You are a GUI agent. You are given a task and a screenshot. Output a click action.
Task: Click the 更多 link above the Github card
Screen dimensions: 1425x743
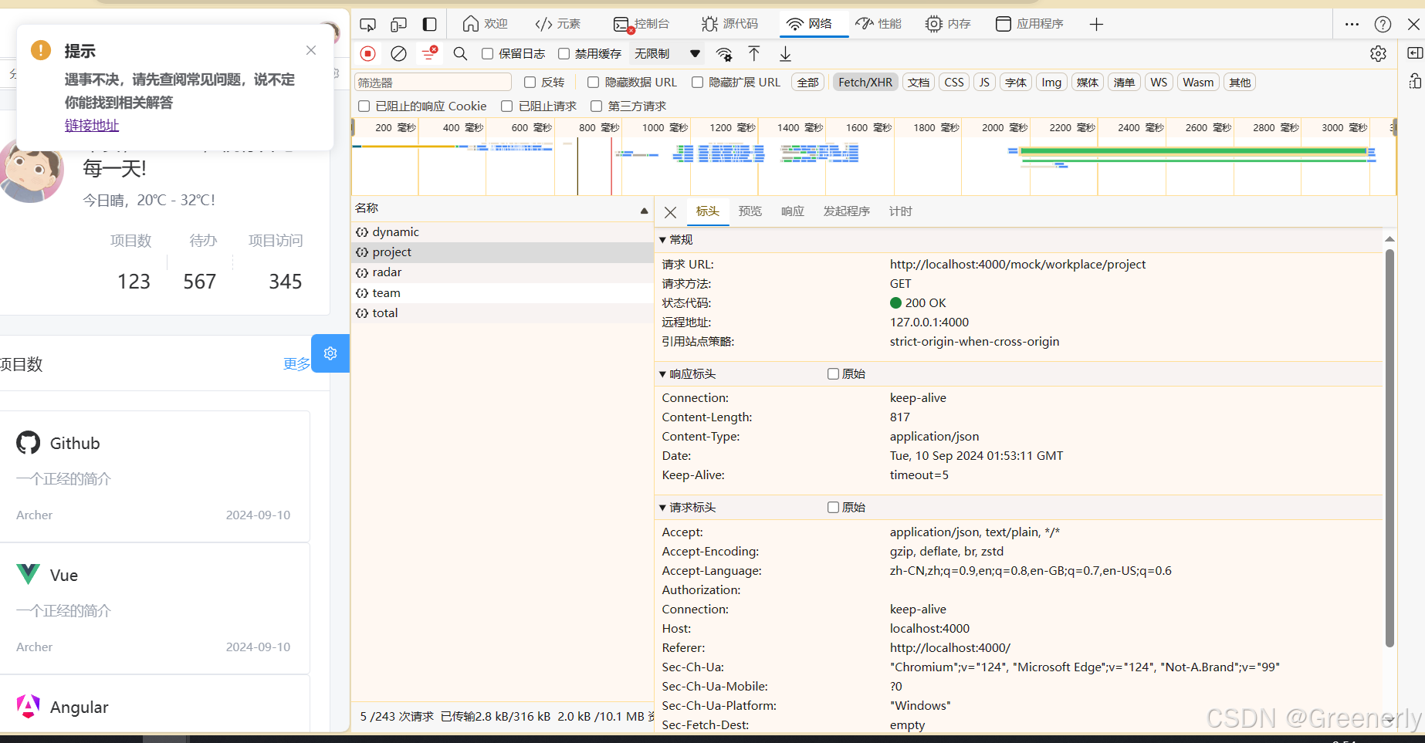[x=296, y=363]
